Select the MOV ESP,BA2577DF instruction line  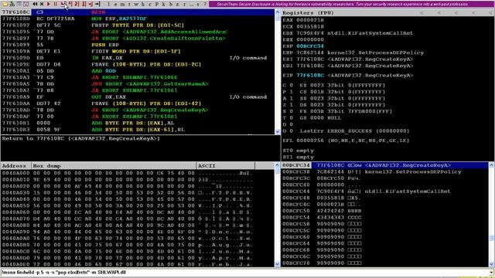point(138,19)
